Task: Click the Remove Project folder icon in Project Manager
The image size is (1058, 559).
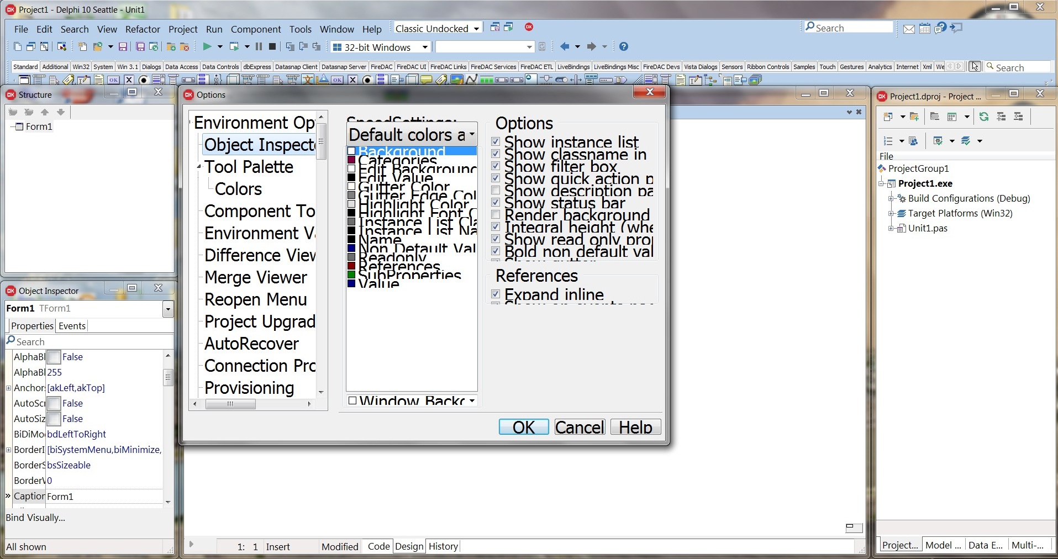Action: tap(935, 117)
